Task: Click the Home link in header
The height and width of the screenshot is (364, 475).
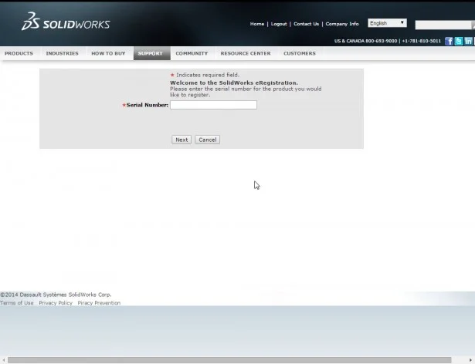Action: [x=256, y=24]
